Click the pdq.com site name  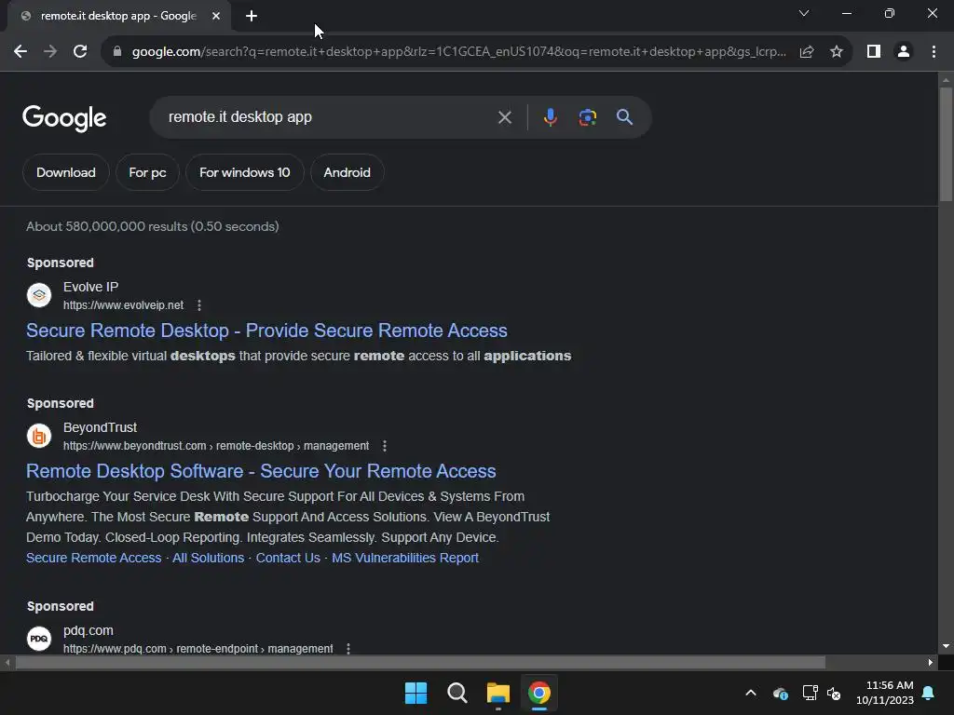click(x=89, y=630)
